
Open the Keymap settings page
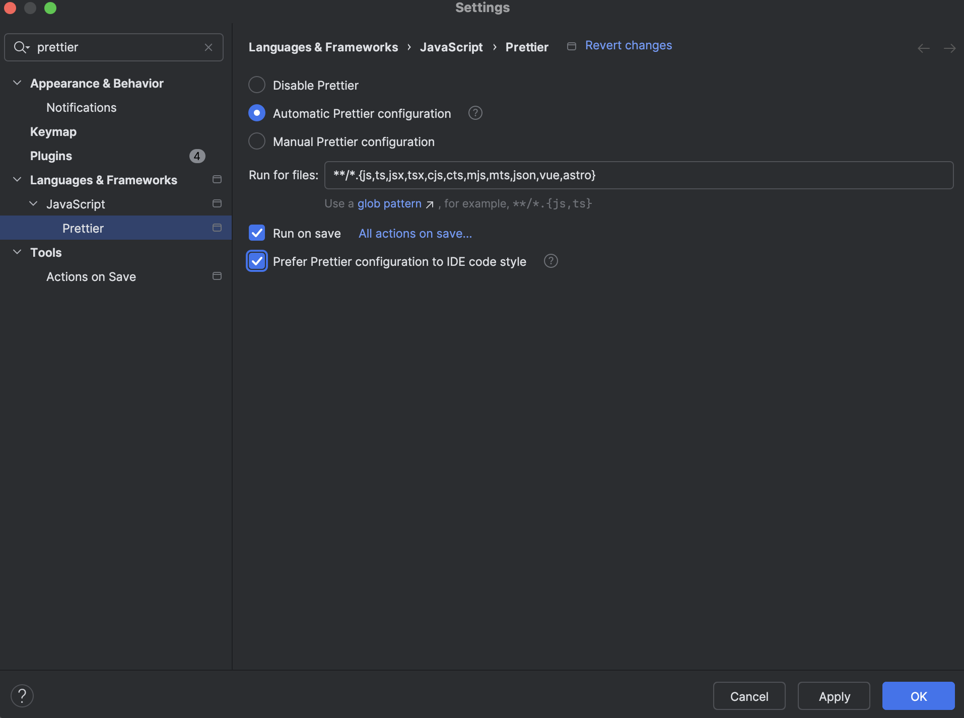pyautogui.click(x=53, y=132)
